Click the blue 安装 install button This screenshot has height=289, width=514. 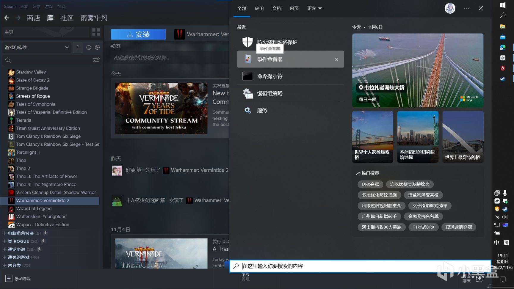pos(138,34)
